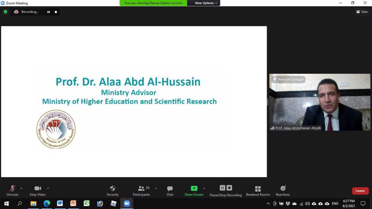
Task: Pause recording using top-left pause icon
Action: [x=48, y=12]
